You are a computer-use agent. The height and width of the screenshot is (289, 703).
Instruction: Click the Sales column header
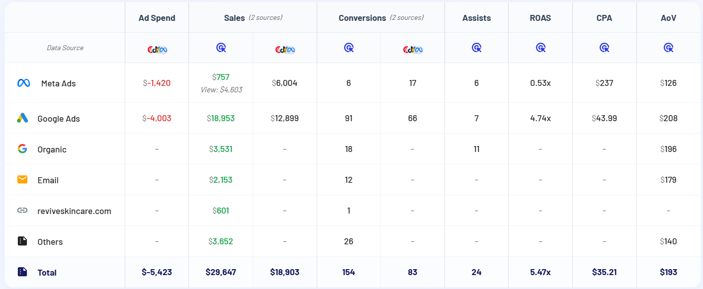235,18
